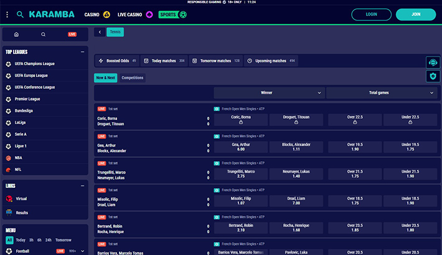
Task: Click stream icon for Misolic vs Draxl
Action: point(217,190)
